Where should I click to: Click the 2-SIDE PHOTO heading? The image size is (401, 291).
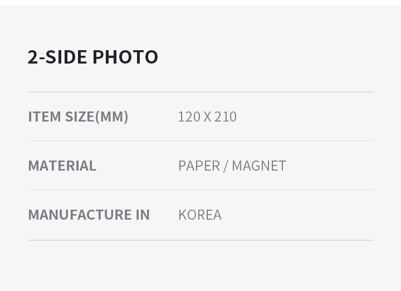point(93,57)
